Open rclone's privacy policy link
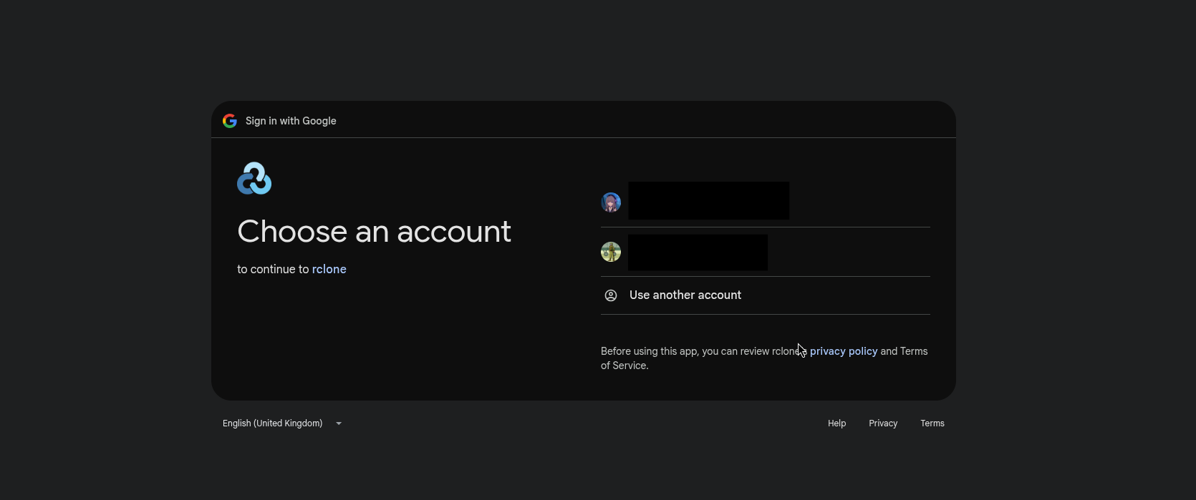The width and height of the screenshot is (1196, 500). 843,351
